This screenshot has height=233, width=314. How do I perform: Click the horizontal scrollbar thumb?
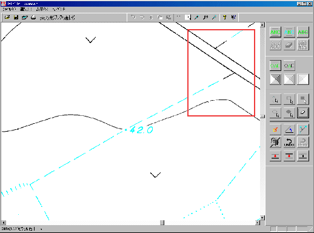[162, 223]
